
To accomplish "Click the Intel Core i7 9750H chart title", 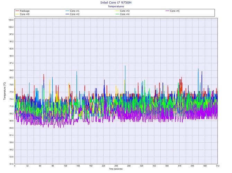I will (116, 2).
